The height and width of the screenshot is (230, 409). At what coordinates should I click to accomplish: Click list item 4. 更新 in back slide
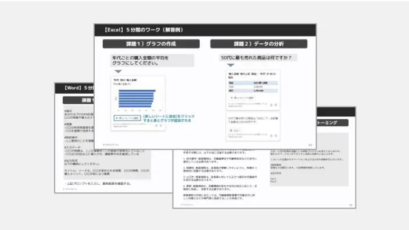pos(220,188)
